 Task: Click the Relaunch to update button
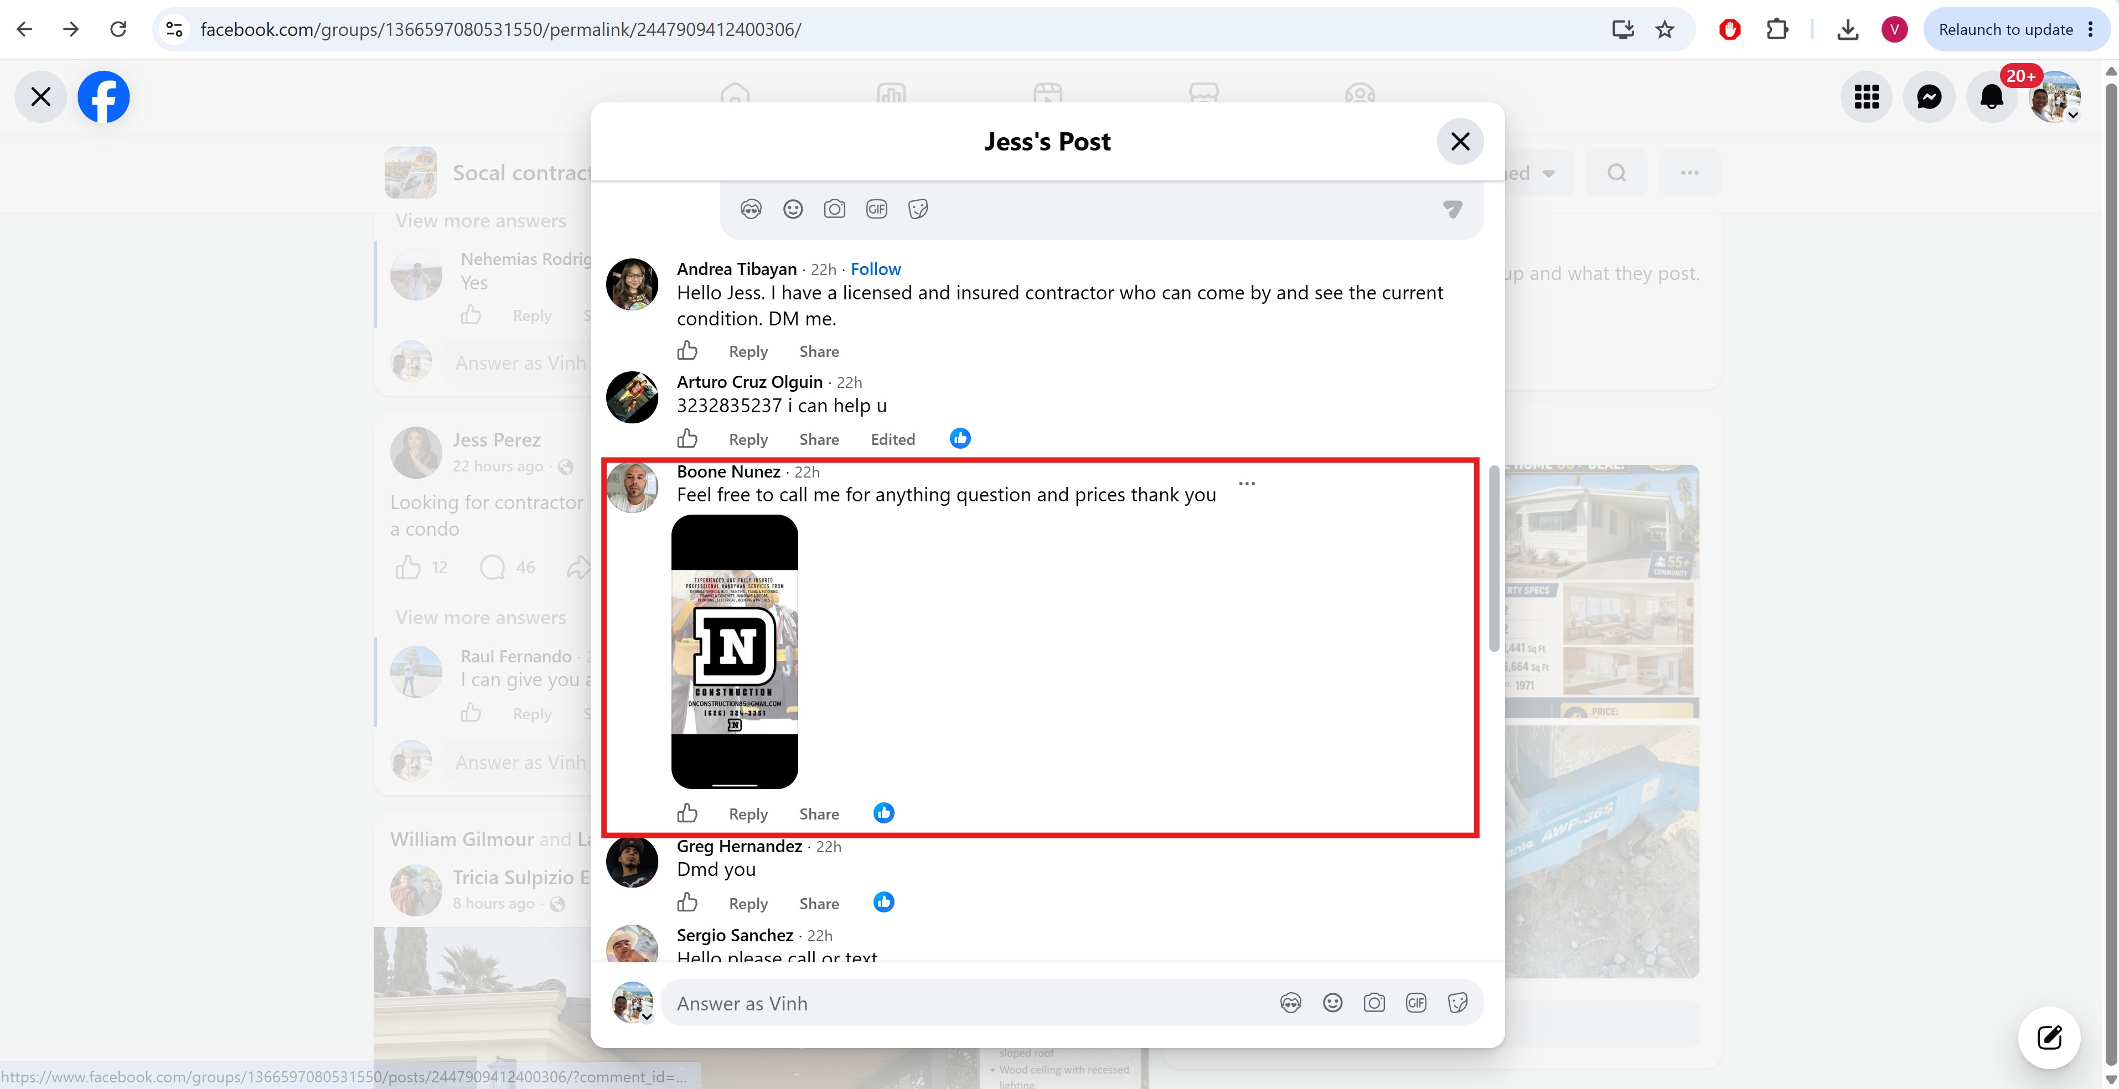point(2006,30)
